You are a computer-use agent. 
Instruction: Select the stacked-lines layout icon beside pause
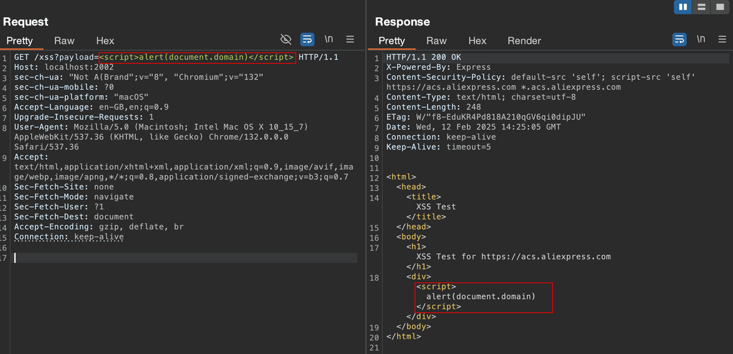pyautogui.click(x=700, y=7)
